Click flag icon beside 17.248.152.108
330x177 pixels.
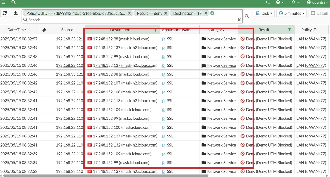(90, 92)
